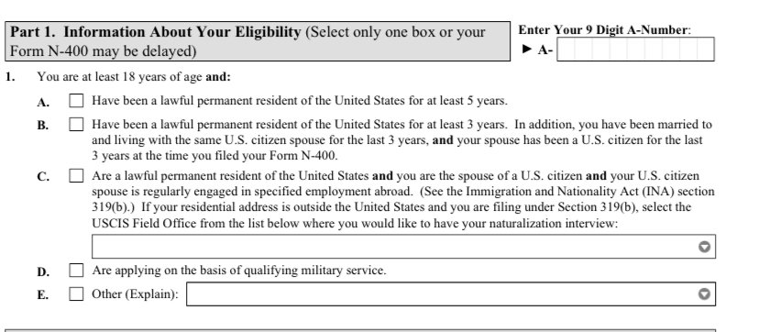Image resolution: width=759 pixels, height=332 pixels.
Task: Click the black triangle marker before A-
Action: 528,49
